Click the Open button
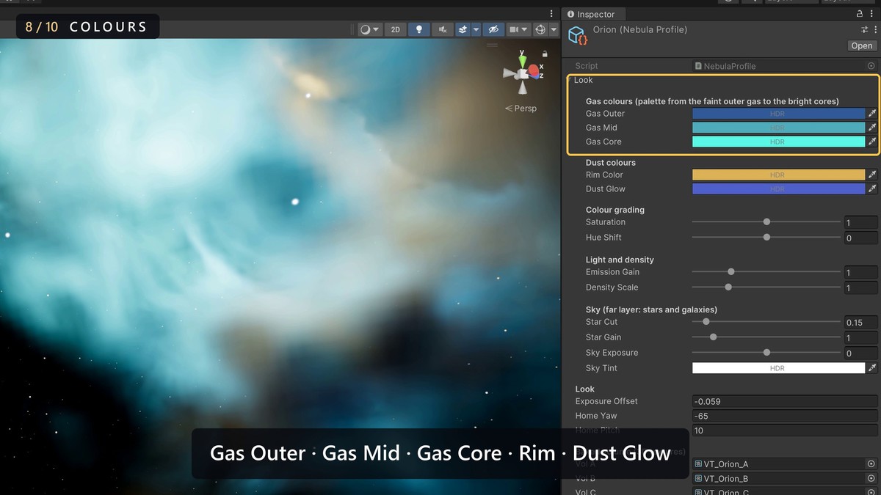Screen dimensions: 881x495 pyautogui.click(x=861, y=45)
